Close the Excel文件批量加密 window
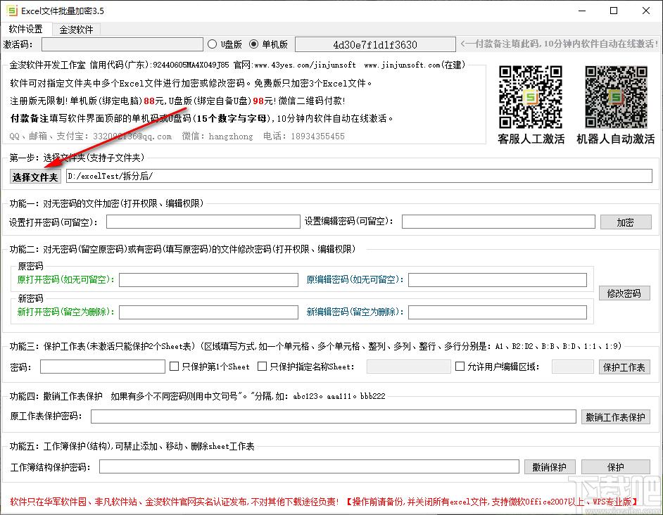Image resolution: width=663 pixels, height=515 pixels. click(x=645, y=11)
